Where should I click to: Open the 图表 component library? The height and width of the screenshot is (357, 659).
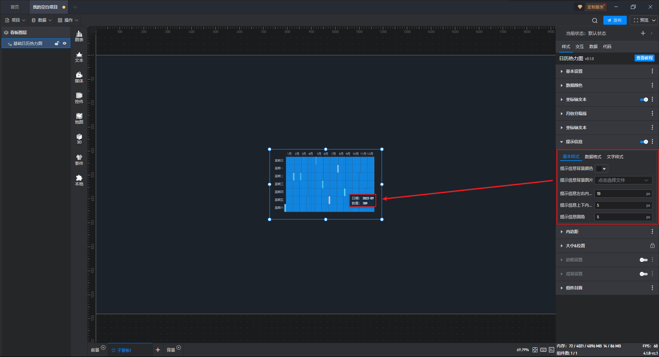click(x=79, y=36)
